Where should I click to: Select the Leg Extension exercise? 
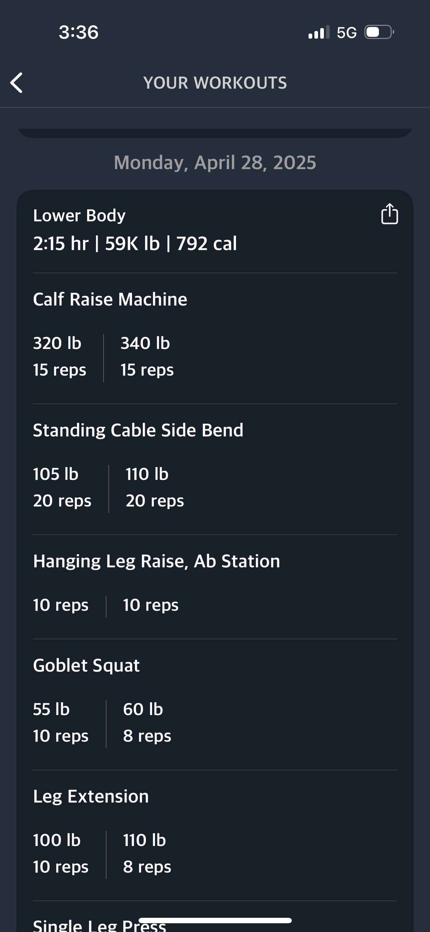click(x=91, y=796)
